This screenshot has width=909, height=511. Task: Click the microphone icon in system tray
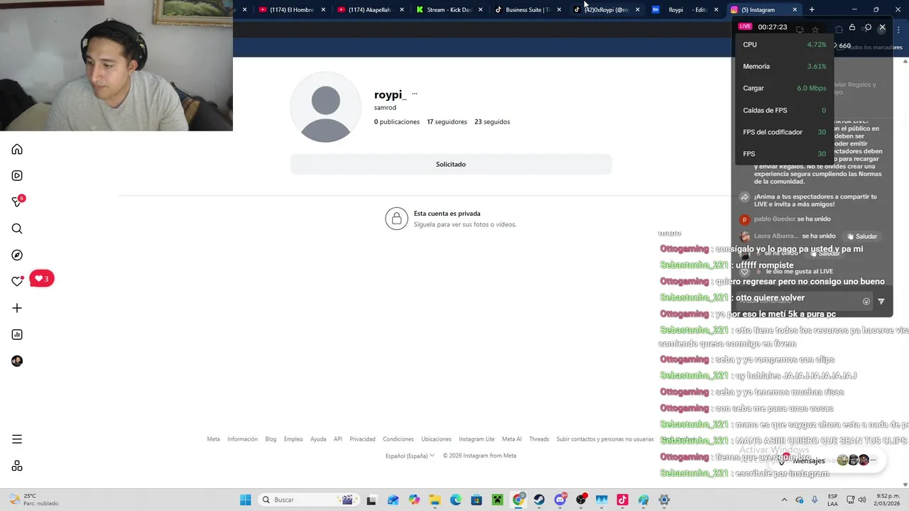[815, 500]
